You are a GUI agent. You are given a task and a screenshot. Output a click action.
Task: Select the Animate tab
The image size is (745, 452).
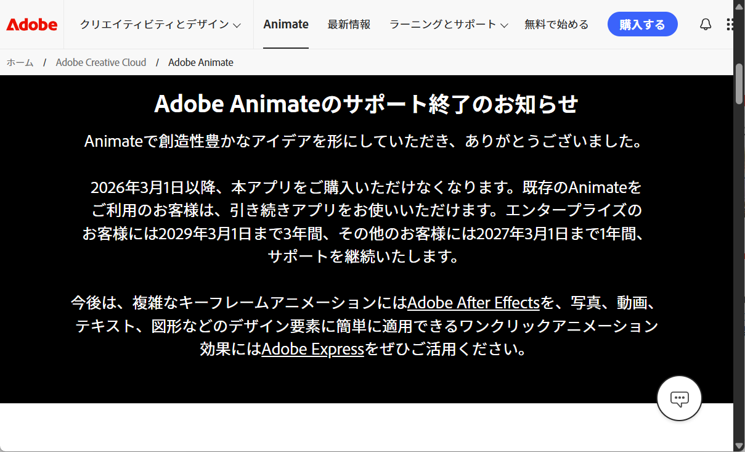click(x=286, y=24)
